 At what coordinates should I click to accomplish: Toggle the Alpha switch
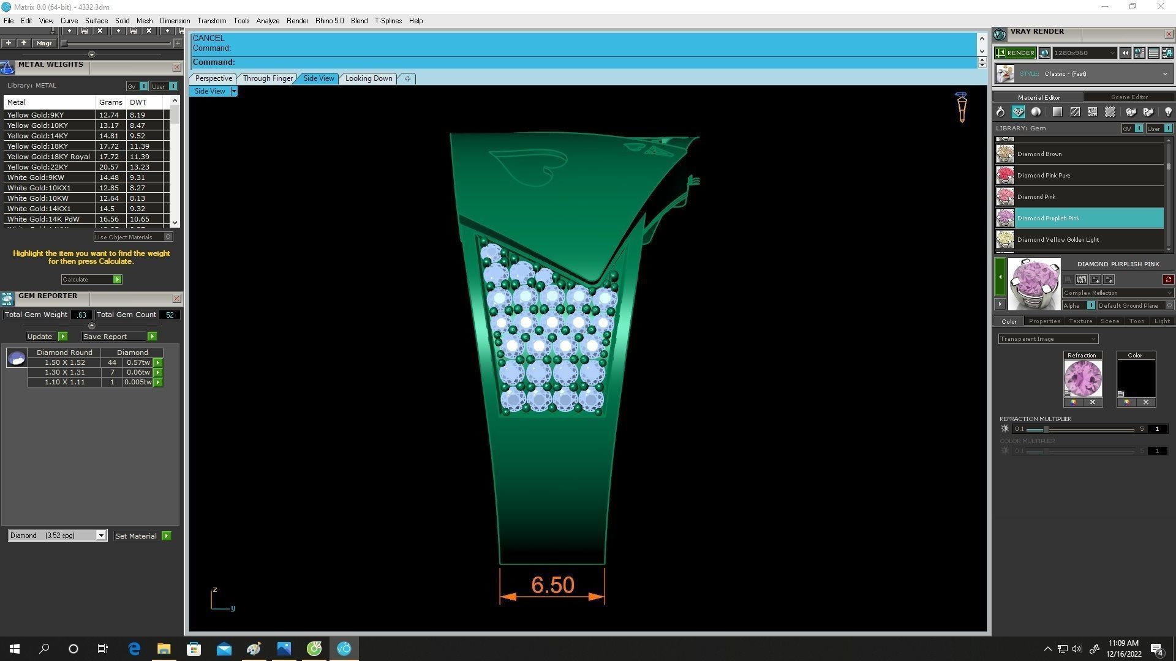click(1090, 305)
